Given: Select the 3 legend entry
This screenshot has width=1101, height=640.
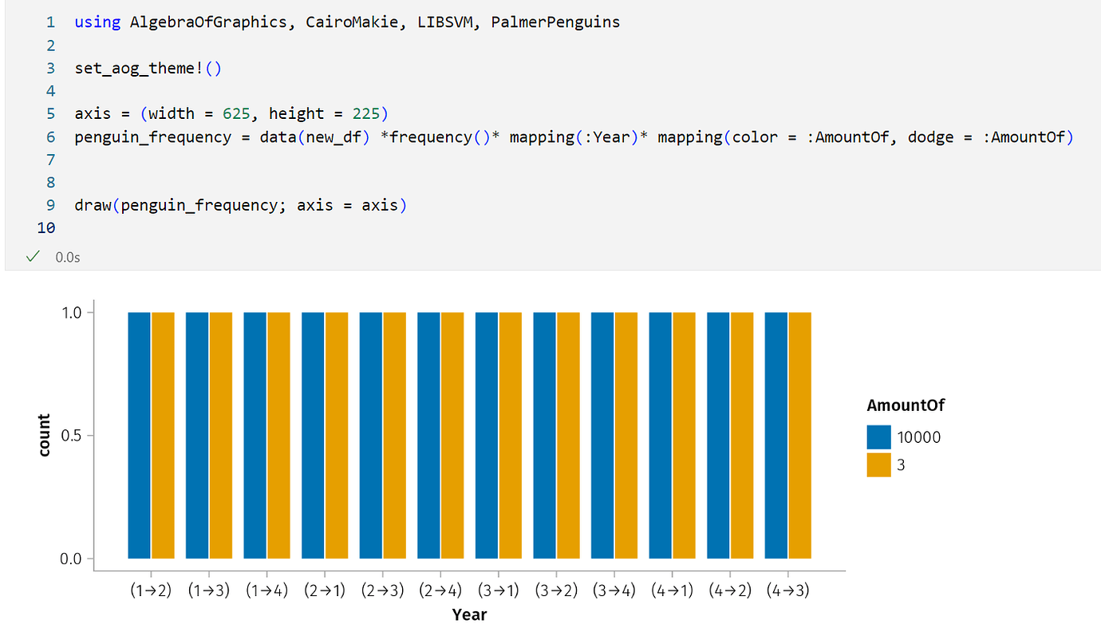Looking at the screenshot, I should click(902, 464).
